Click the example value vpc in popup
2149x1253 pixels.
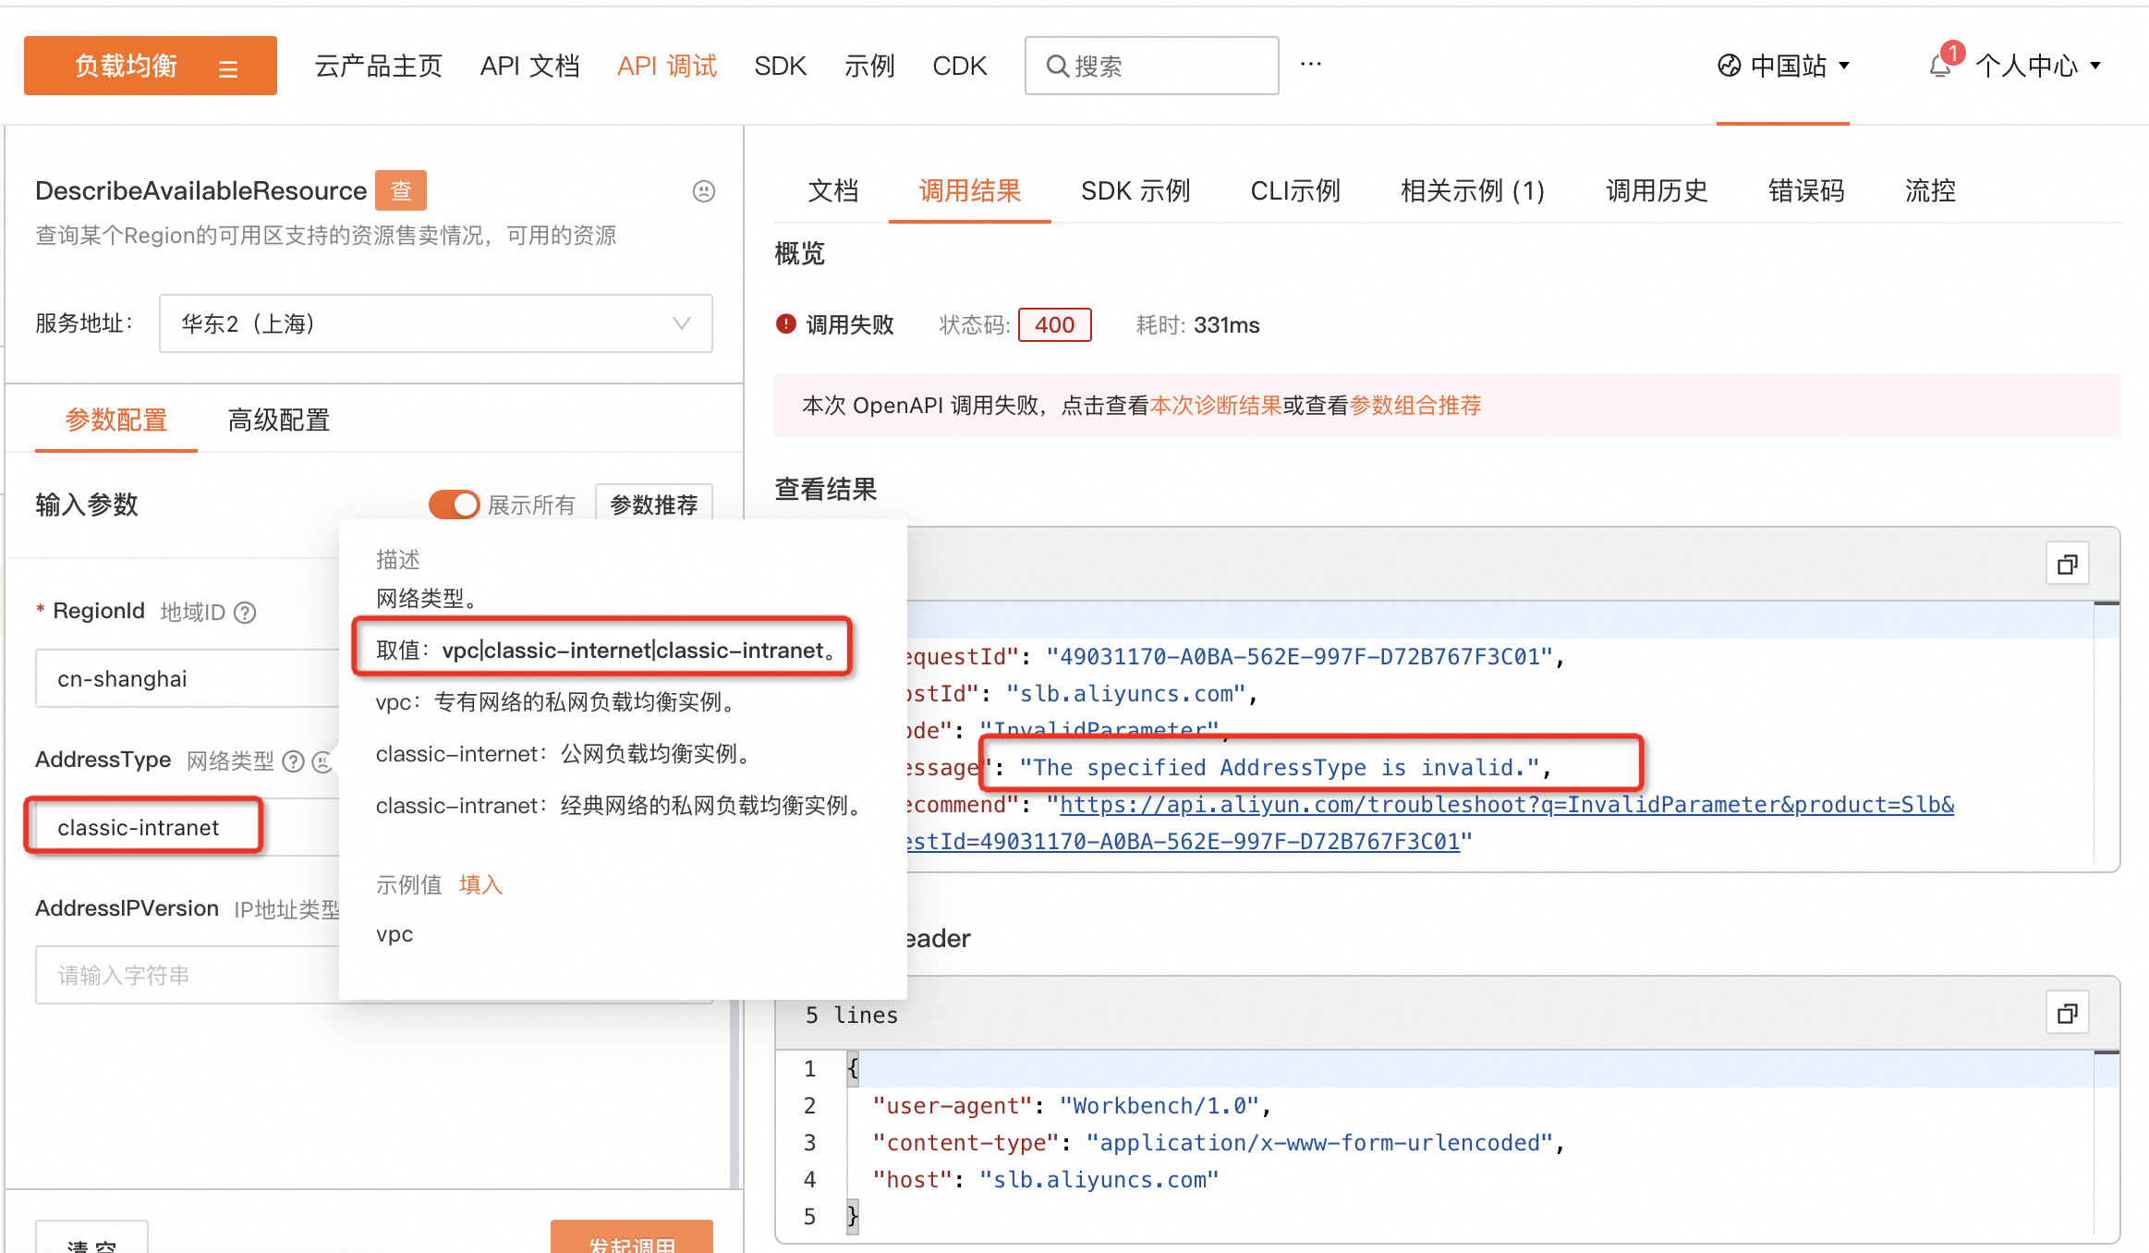click(x=395, y=934)
